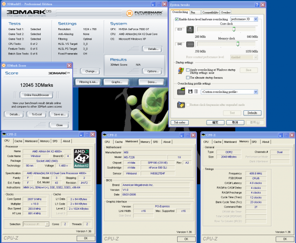296x243 pixels.
Task: Click the help question-mark button in System tweaks
Action: [257, 5]
